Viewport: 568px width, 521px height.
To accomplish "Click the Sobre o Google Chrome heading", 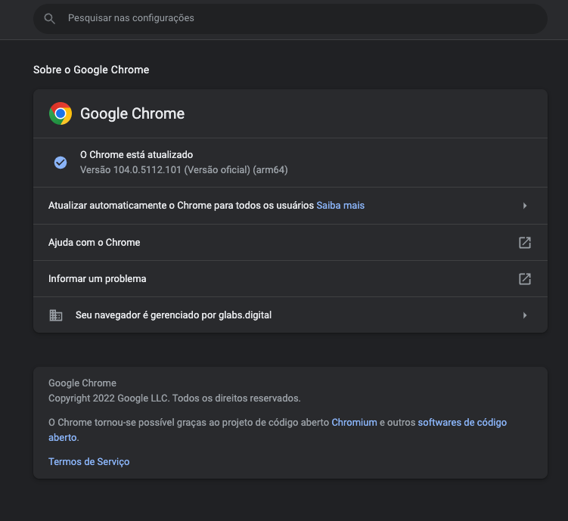I will point(91,70).
